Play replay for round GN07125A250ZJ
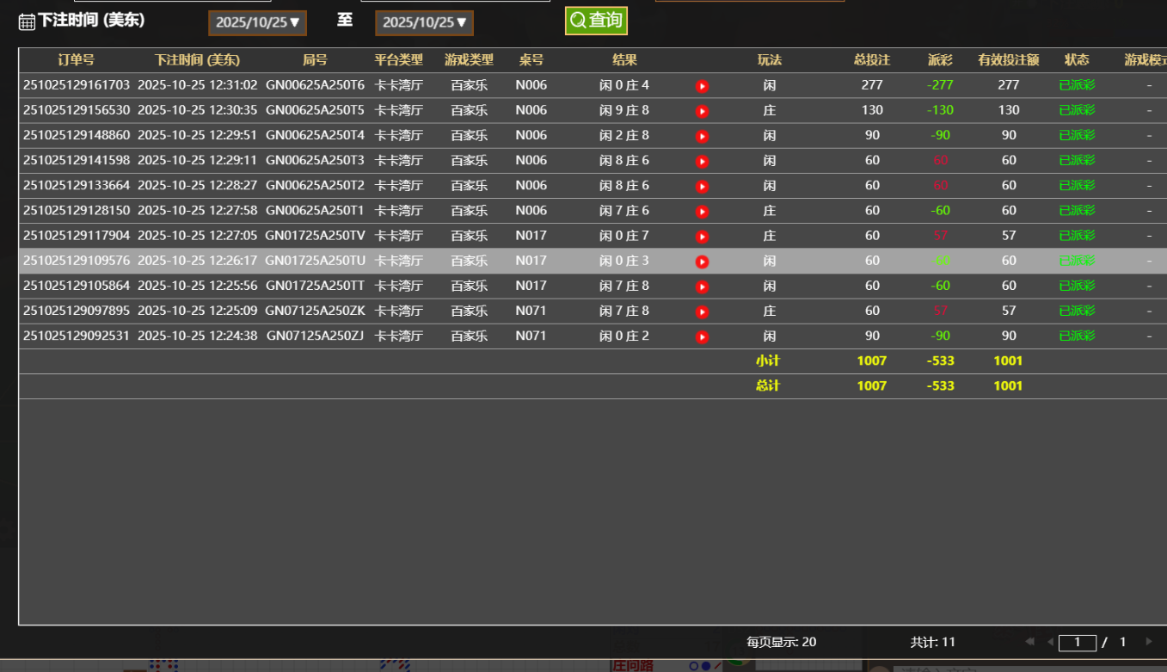 click(x=702, y=336)
